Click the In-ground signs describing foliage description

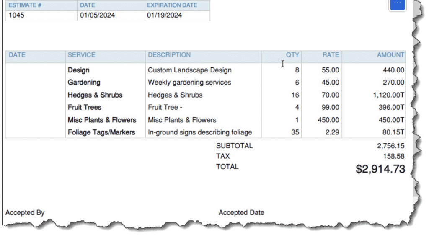(x=200, y=132)
